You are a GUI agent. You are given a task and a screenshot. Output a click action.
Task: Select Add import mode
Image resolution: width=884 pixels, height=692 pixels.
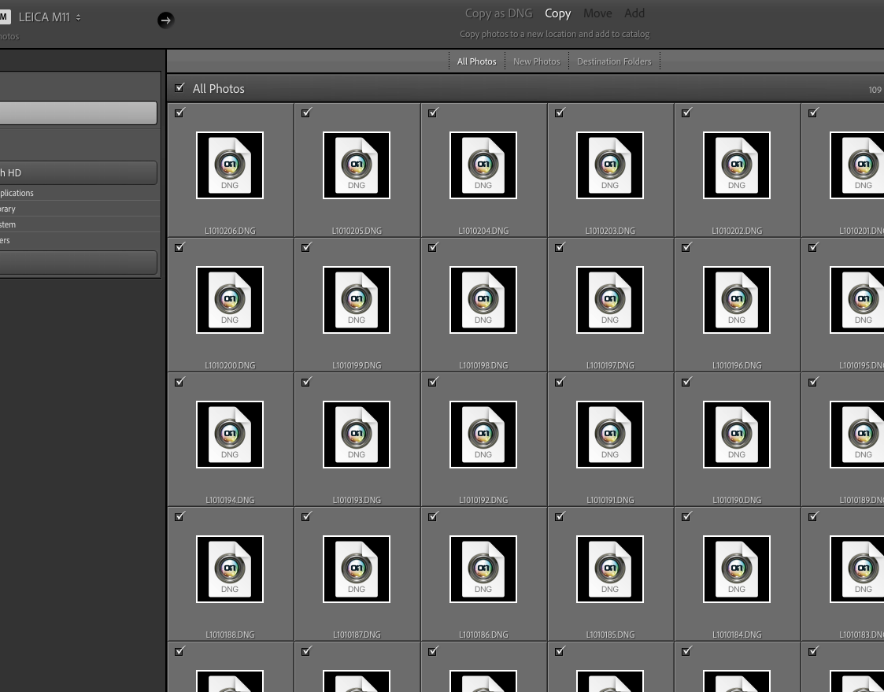tap(634, 13)
